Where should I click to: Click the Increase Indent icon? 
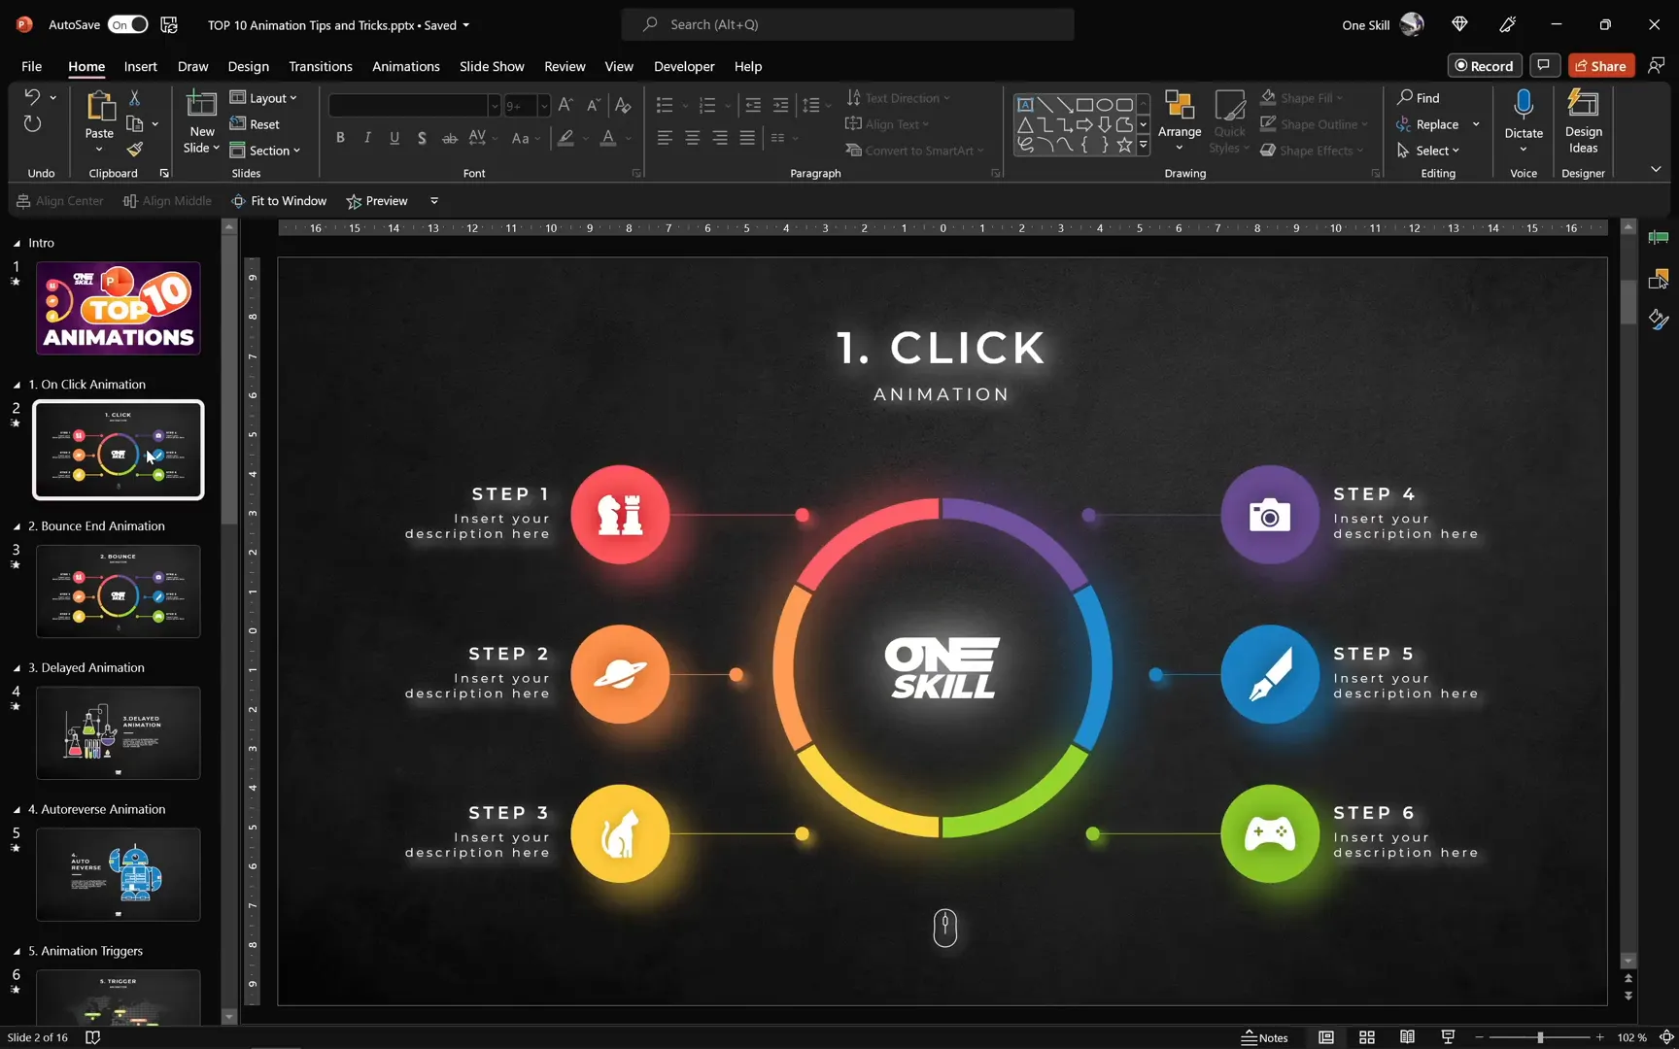pyautogui.click(x=780, y=105)
